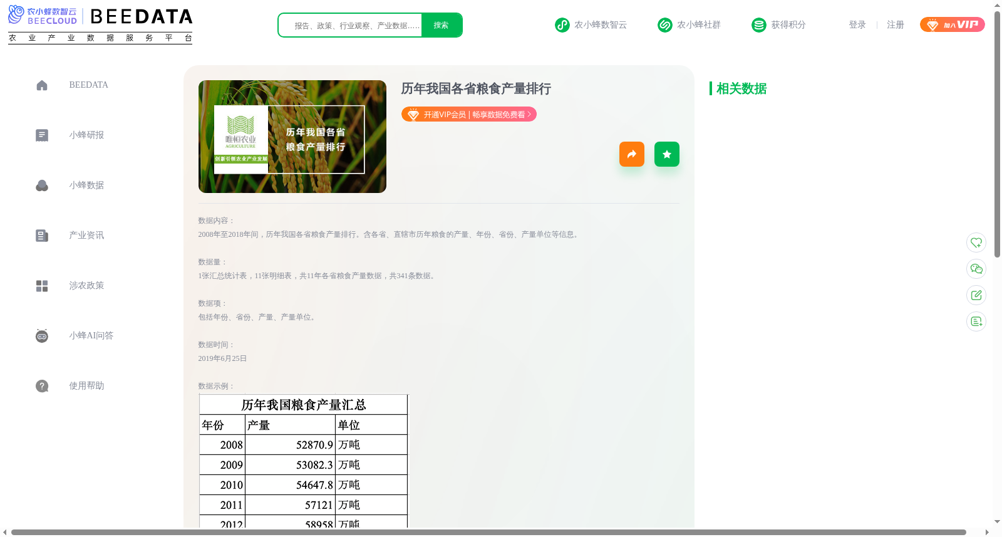
Task: Click the orange share button
Action: pos(632,154)
